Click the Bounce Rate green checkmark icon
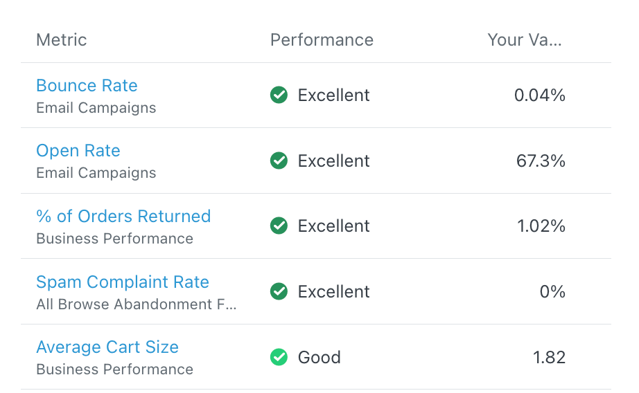The image size is (639, 393). point(279,95)
